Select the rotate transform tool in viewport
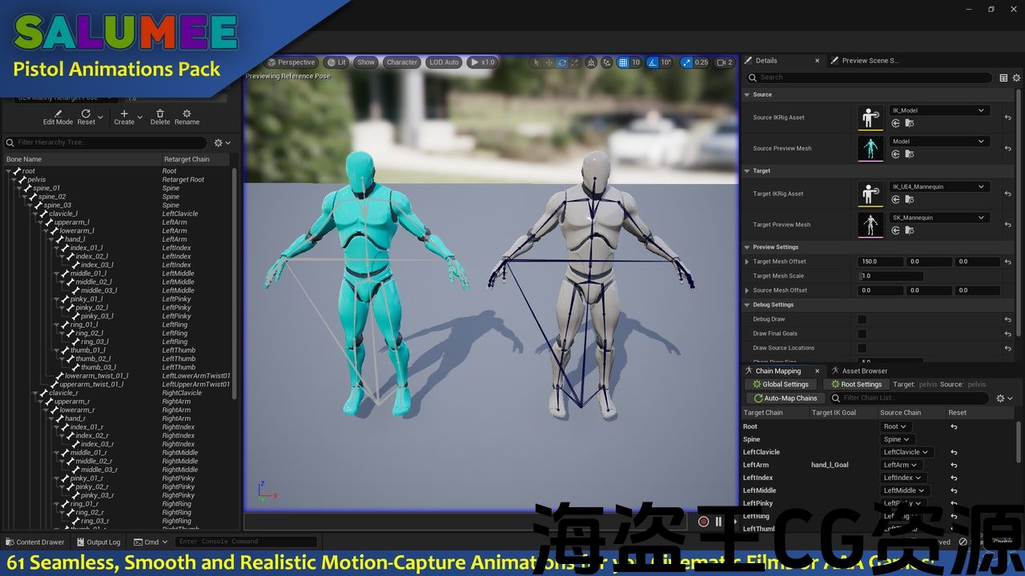 562,62
